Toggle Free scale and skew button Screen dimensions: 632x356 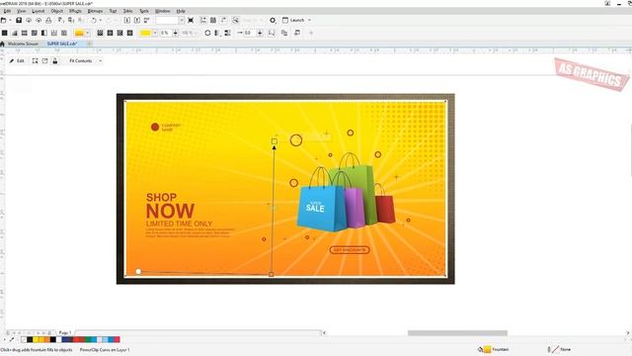point(272,33)
